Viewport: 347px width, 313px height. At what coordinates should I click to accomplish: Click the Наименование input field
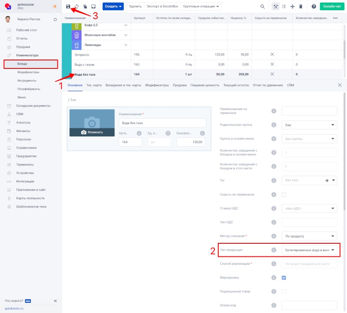tap(163, 123)
